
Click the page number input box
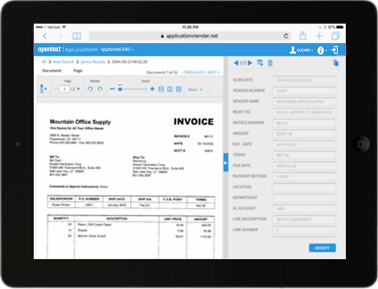(64, 89)
